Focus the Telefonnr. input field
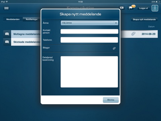The image size is (161, 121). pos(89,40)
